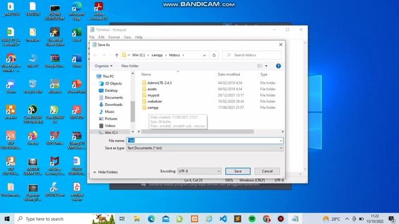
Task: Open the Organize dropdown menu
Action: (103, 66)
